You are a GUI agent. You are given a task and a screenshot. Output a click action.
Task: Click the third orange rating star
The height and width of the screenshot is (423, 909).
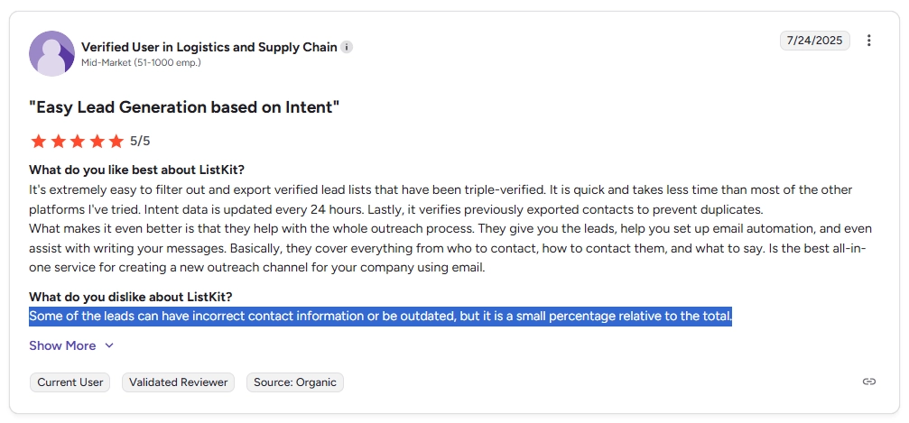[x=78, y=141]
